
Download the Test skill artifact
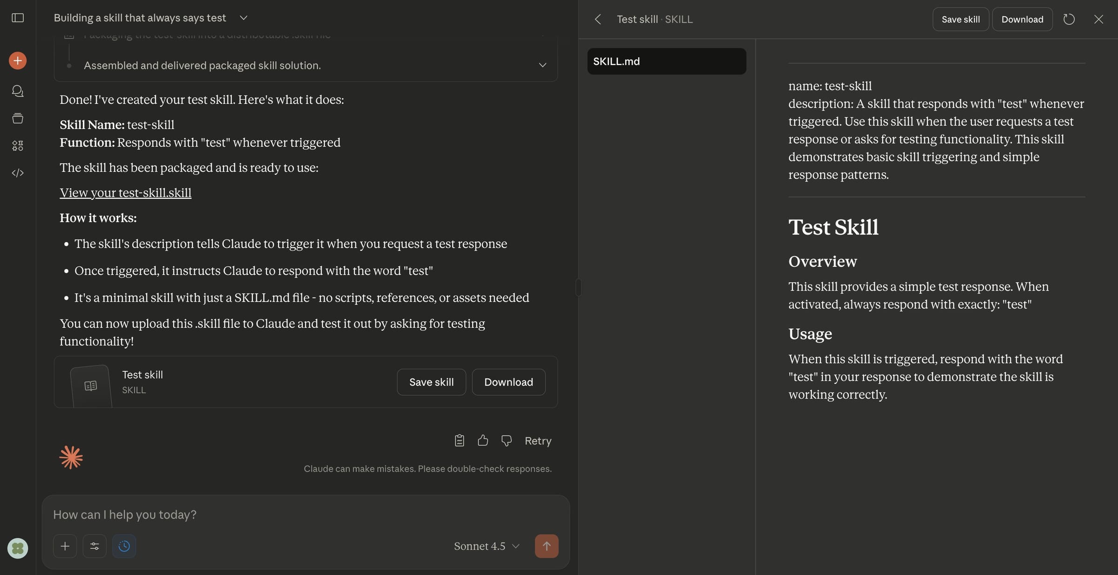click(x=508, y=382)
